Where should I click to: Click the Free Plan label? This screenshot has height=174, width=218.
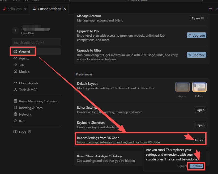click(x=28, y=33)
